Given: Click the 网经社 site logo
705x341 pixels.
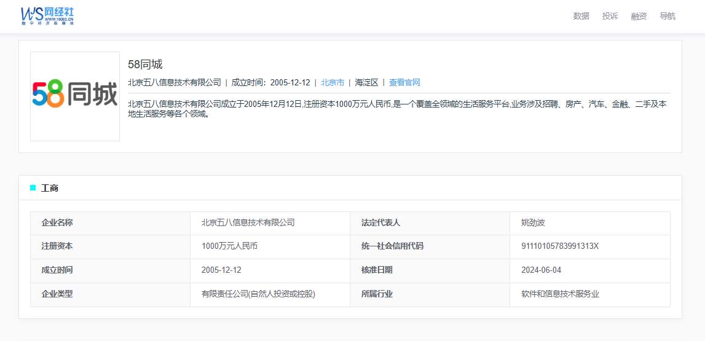Looking at the screenshot, I should pyautogui.click(x=47, y=16).
